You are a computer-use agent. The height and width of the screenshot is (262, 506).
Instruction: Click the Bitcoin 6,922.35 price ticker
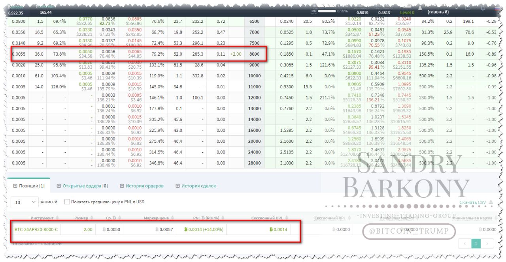pos(16,10)
